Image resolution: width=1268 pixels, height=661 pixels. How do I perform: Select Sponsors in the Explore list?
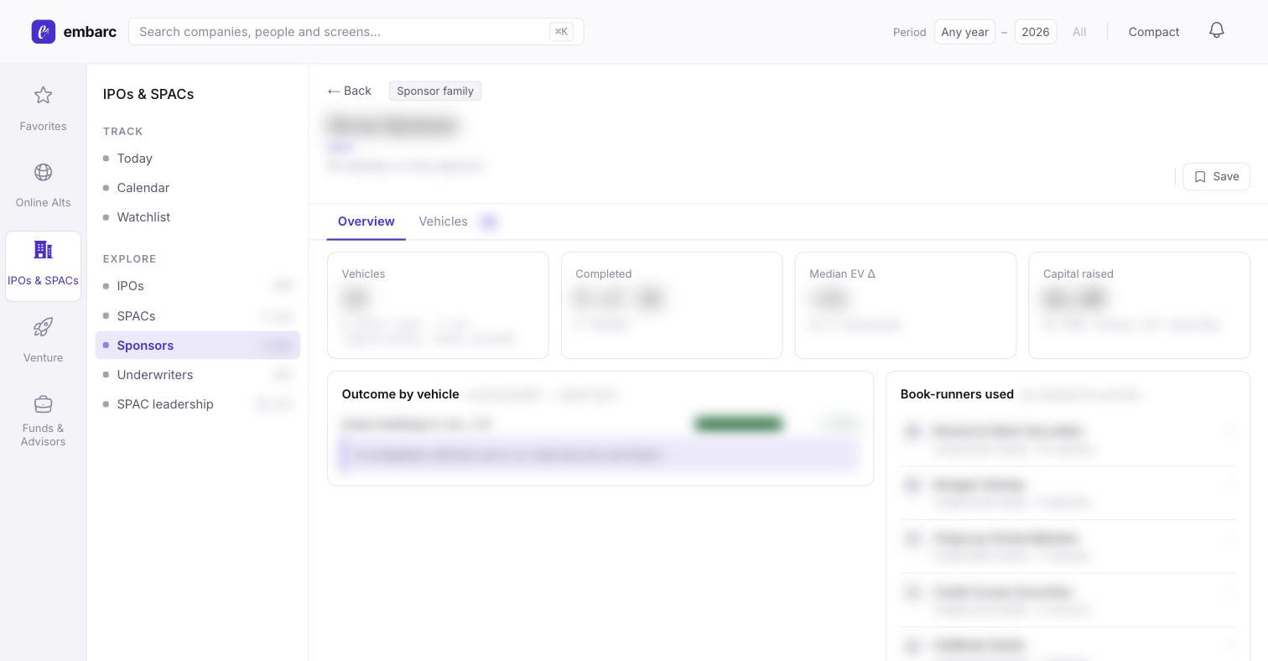(198, 346)
